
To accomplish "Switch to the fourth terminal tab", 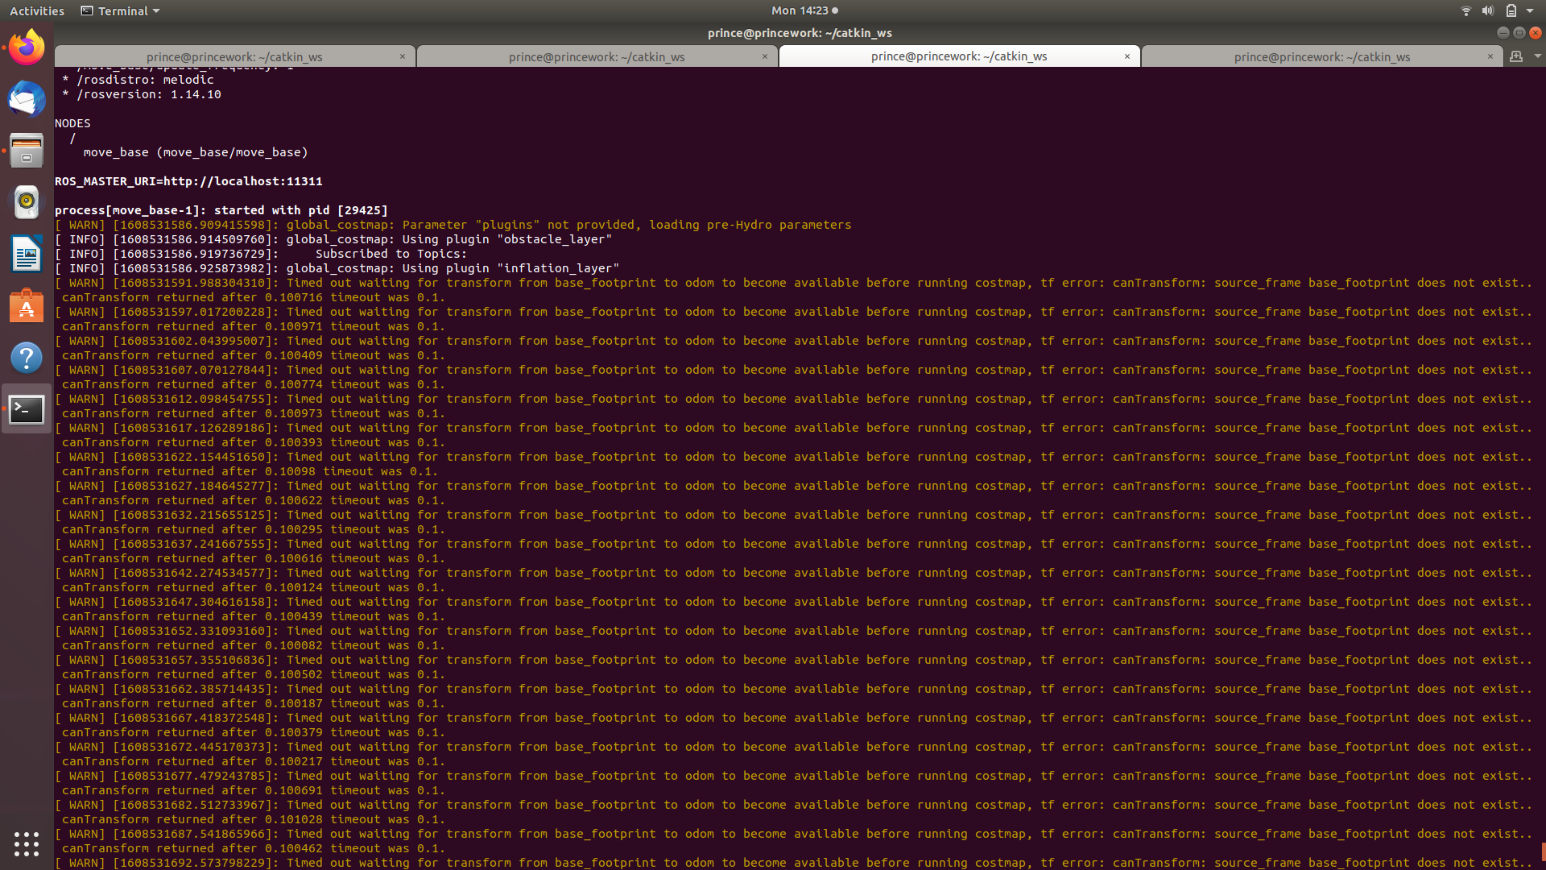I will [x=1321, y=56].
